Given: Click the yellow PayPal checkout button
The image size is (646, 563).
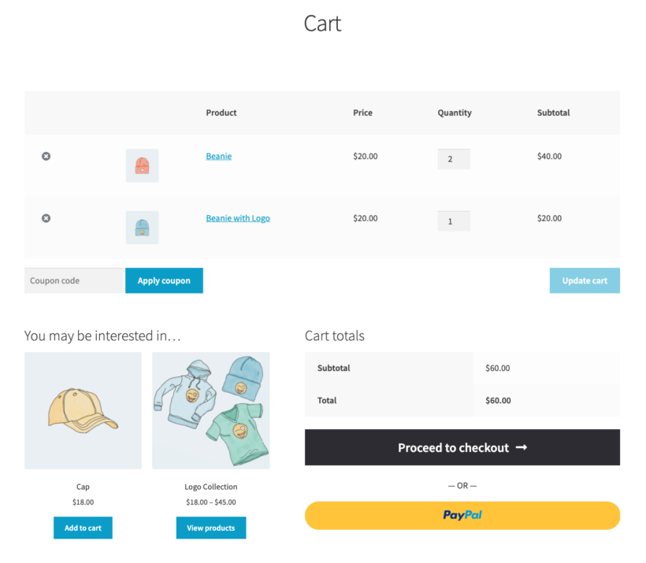Looking at the screenshot, I should tap(462, 516).
